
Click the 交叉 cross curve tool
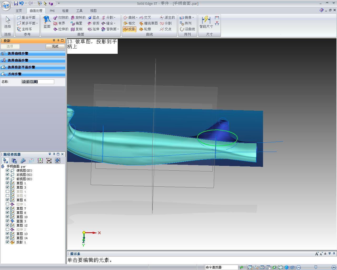(145, 17)
